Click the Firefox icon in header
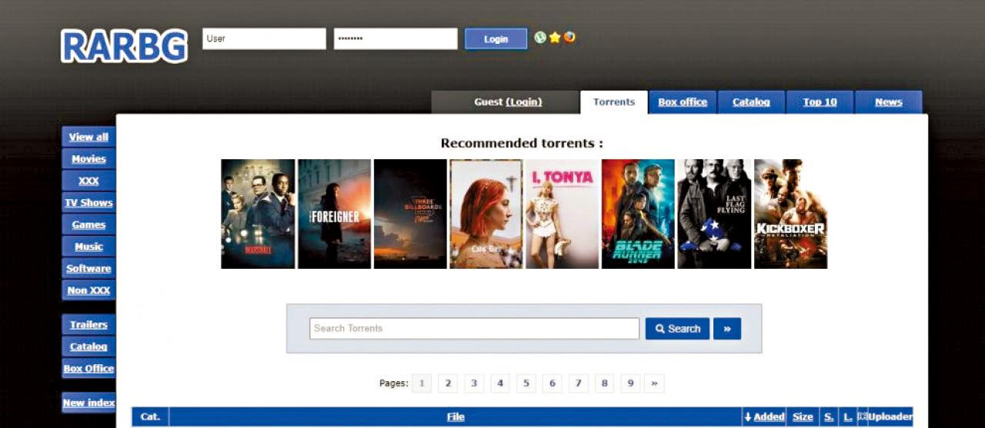 [x=569, y=37]
